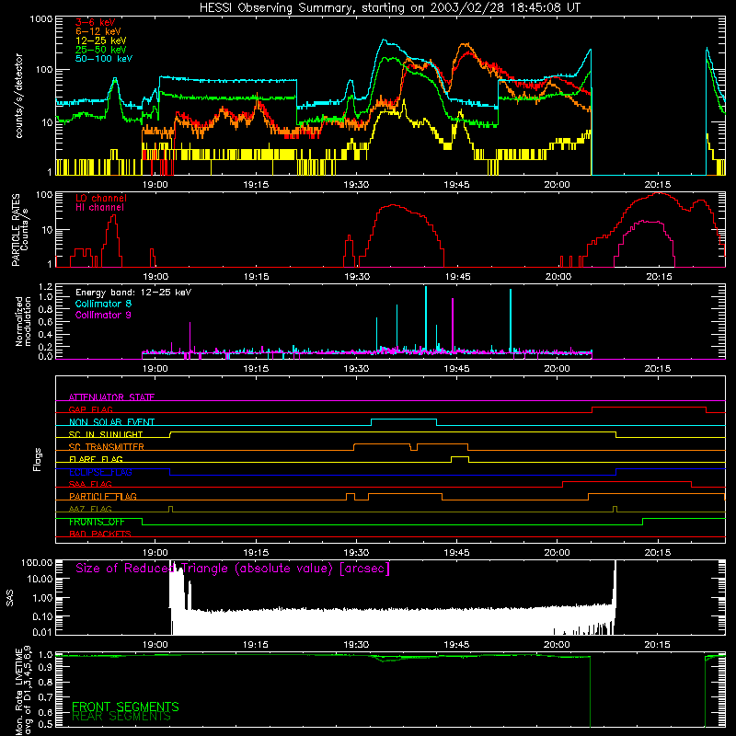Select the 3-6 keV legend label
Viewport: 736px width, 736px height.
pyautogui.click(x=96, y=22)
